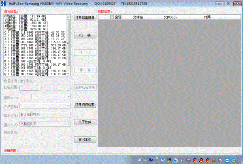
Task: Click the disk list scrollbar up arrow
Action: 68,17
